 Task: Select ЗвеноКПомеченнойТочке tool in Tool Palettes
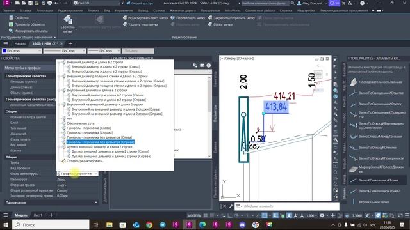coord(377,180)
